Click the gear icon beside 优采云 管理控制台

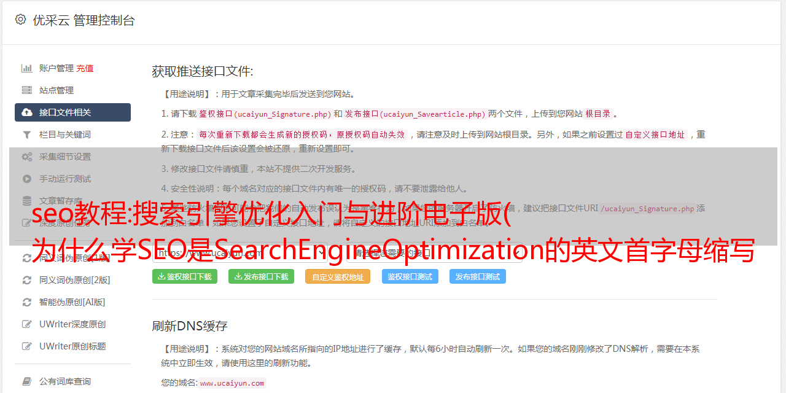tap(20, 20)
